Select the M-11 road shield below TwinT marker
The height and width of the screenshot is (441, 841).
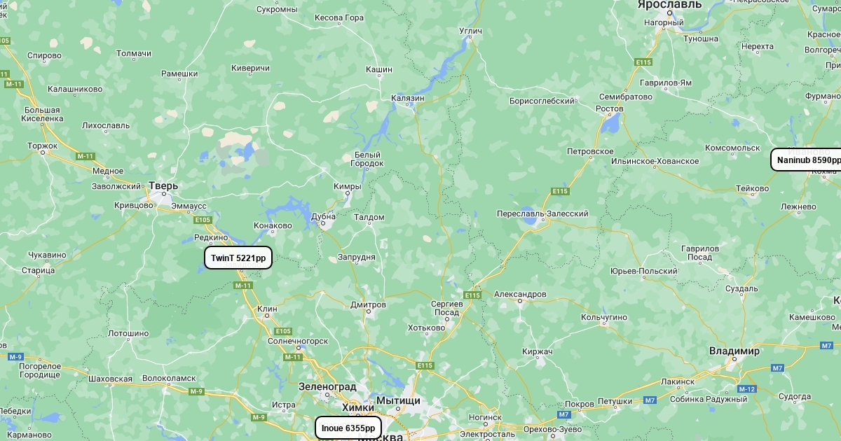click(243, 285)
